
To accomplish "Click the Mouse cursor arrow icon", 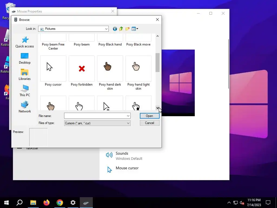I will pyautogui.click(x=110, y=170).
